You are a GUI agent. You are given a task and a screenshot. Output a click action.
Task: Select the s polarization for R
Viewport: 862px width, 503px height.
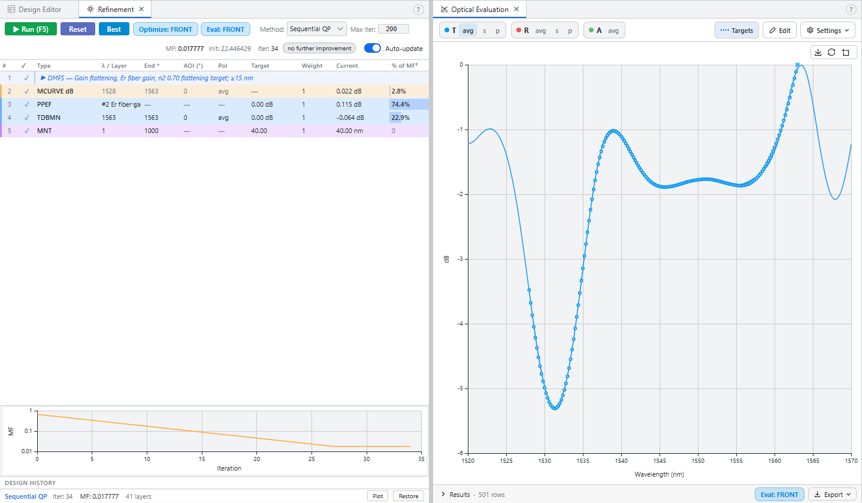pyautogui.click(x=557, y=30)
